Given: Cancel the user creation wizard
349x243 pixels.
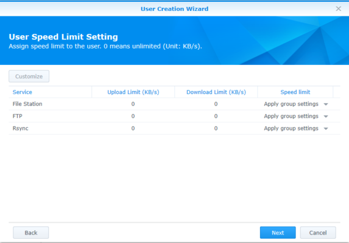Looking at the screenshot, I should [x=318, y=233].
